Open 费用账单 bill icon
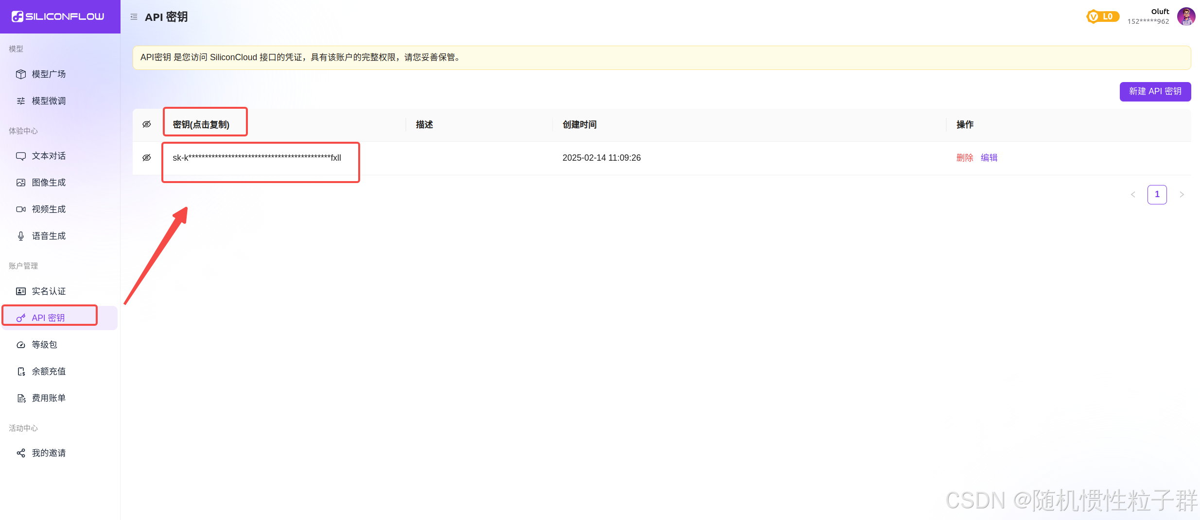1200x520 pixels. (21, 398)
